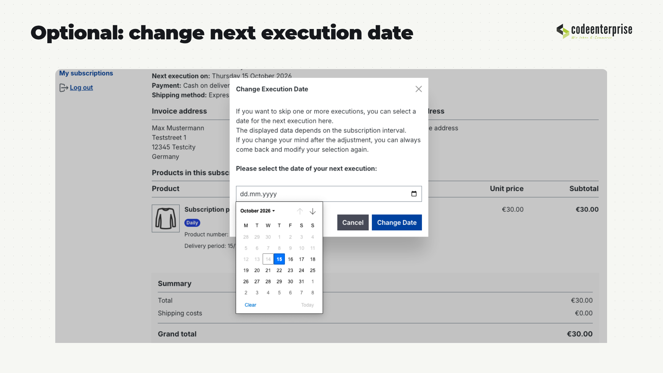Open My subscriptions link
The height and width of the screenshot is (373, 663).
86,73
